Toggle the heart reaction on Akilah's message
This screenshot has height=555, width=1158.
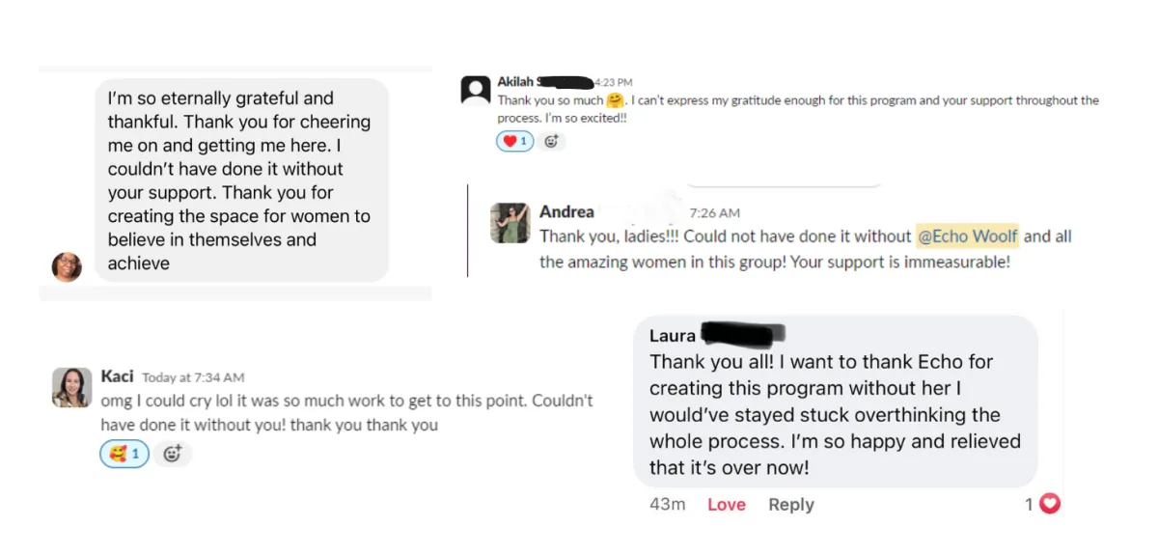[x=514, y=141]
